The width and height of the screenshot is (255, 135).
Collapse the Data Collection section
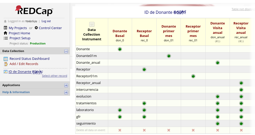[x=66, y=51]
